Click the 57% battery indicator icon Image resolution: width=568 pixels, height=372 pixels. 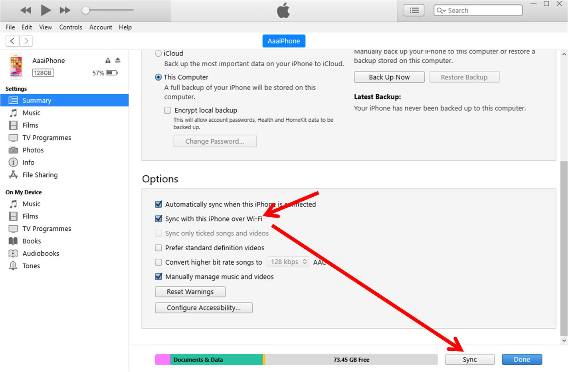pos(112,73)
